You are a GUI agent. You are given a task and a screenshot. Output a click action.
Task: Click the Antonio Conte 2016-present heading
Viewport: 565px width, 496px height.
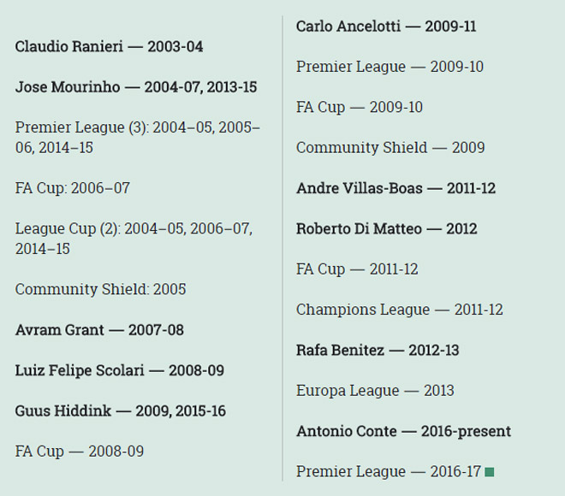[x=403, y=431]
